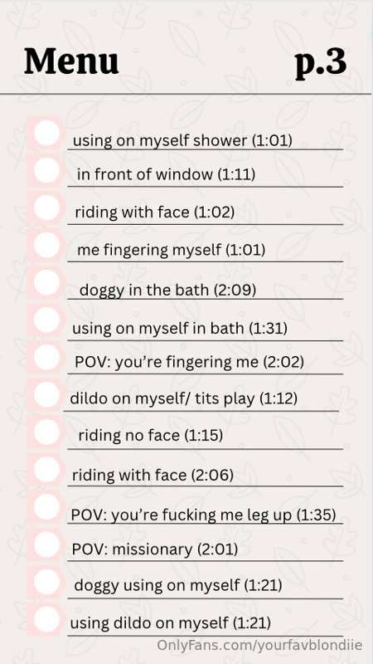Viewport: 373px width, 664px height.
Task: Mark the circle for the bath (2:09) item
Action: [x=46, y=282]
